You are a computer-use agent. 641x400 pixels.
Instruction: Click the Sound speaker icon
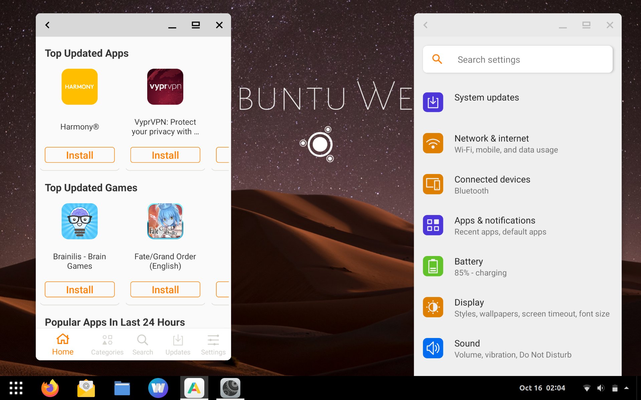click(x=433, y=348)
